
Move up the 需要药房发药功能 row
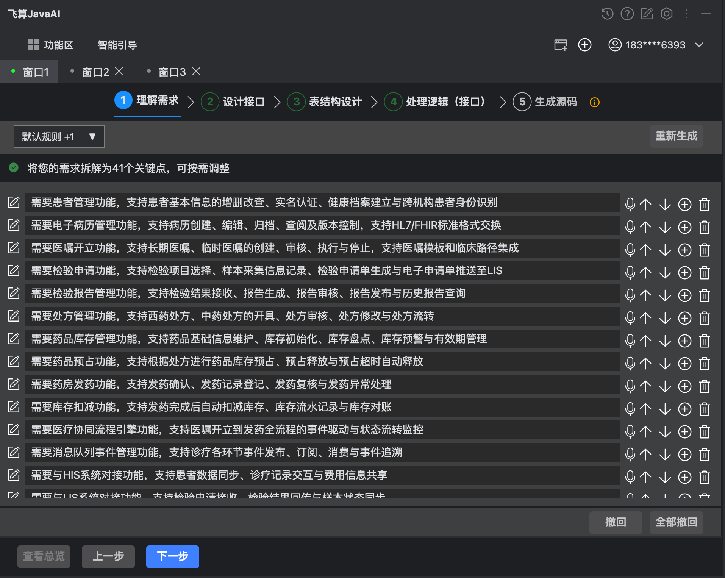(x=646, y=386)
